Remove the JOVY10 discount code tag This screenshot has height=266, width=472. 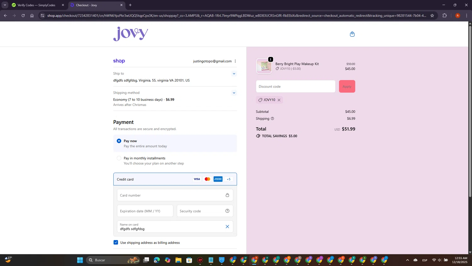coord(279,100)
